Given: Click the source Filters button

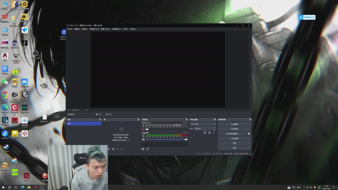Looking at the screenshot, I should [x=109, y=114].
